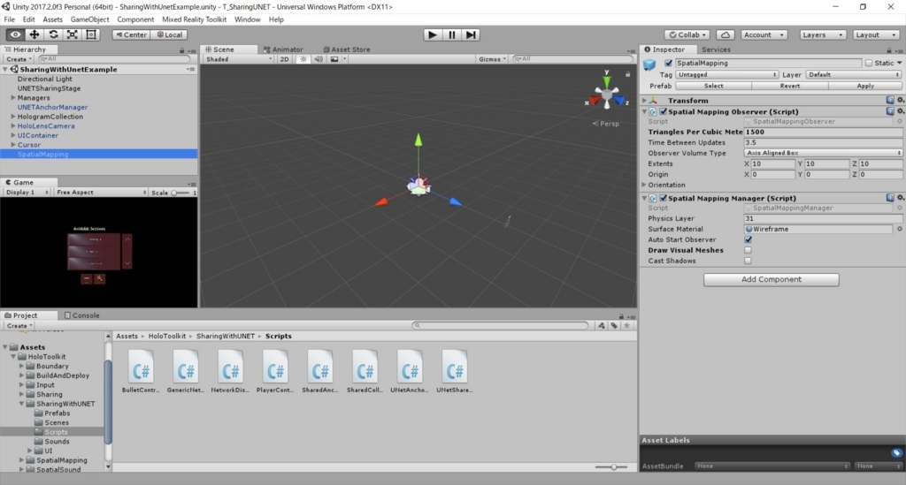906x485 pixels.
Task: Open NetworkDis script file
Action: (230, 371)
